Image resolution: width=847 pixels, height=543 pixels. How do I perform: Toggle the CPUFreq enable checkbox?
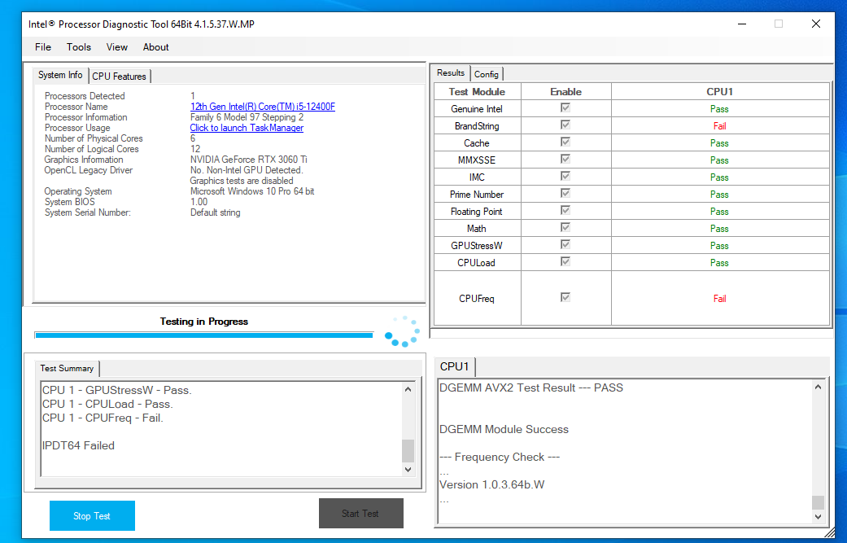[x=565, y=297]
